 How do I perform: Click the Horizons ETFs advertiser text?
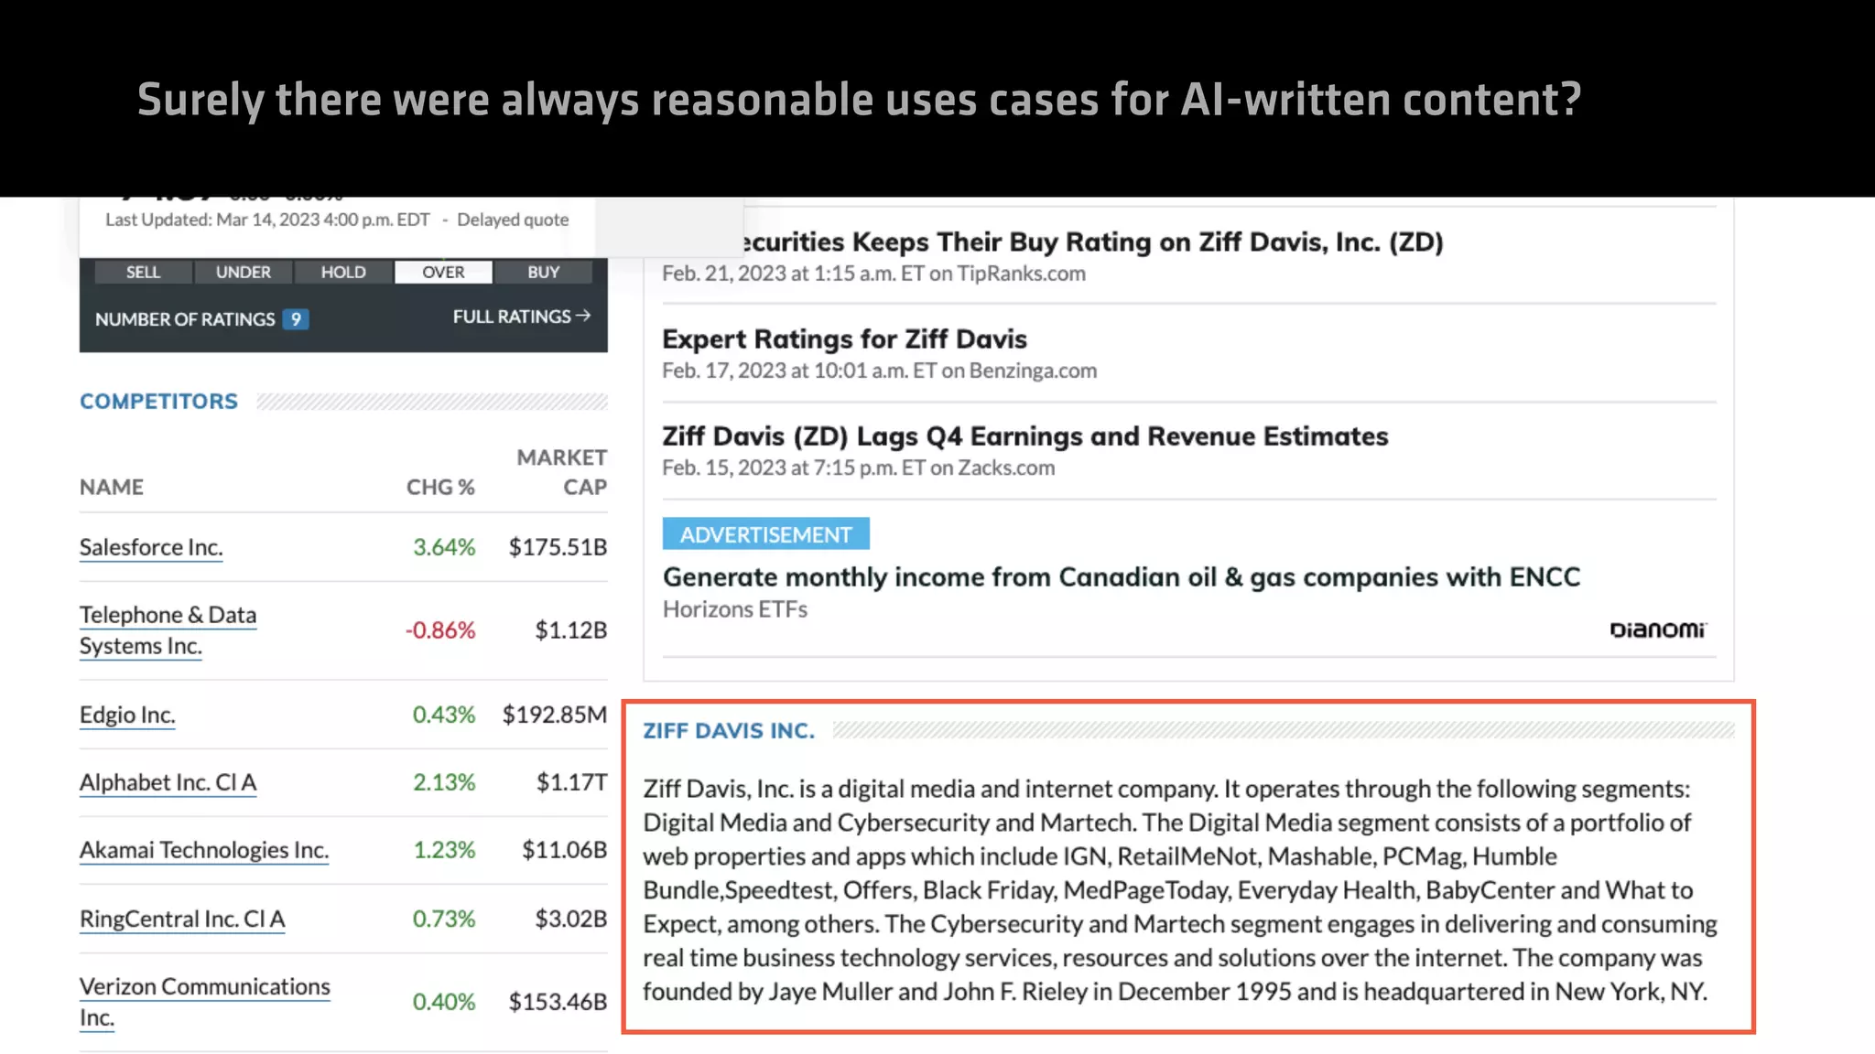[735, 609]
